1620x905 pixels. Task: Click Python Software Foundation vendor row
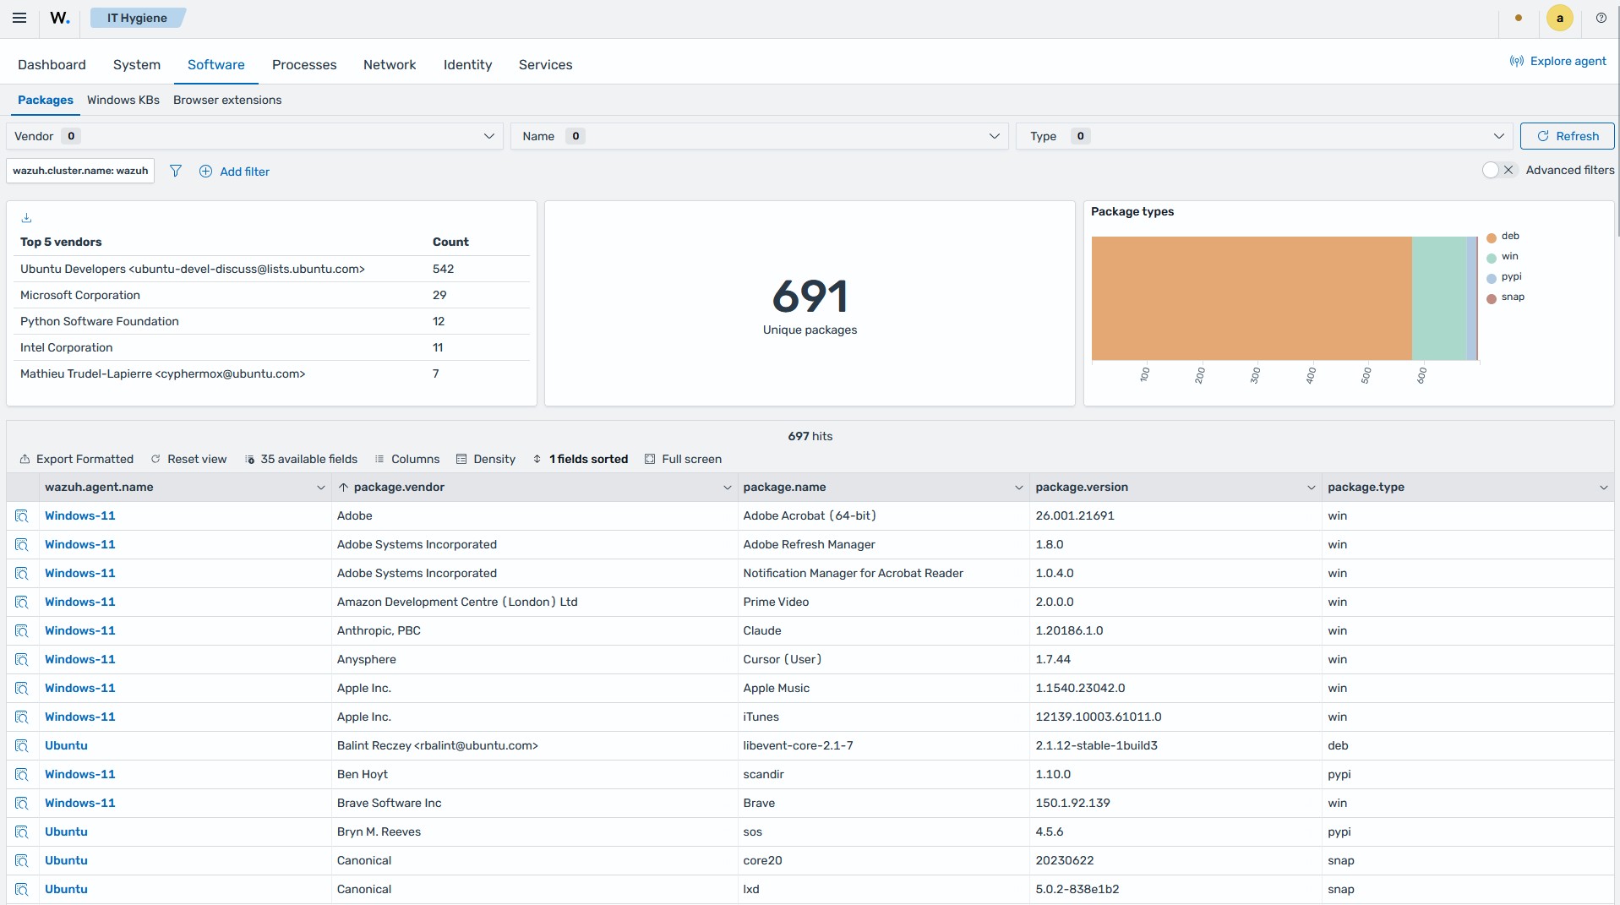click(271, 321)
